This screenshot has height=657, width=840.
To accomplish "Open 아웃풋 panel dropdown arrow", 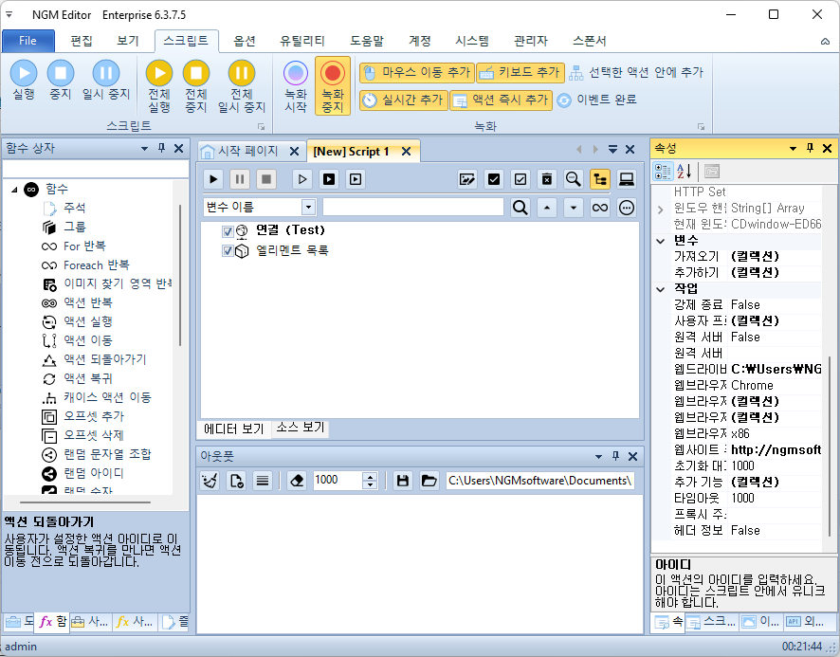I will [x=598, y=457].
